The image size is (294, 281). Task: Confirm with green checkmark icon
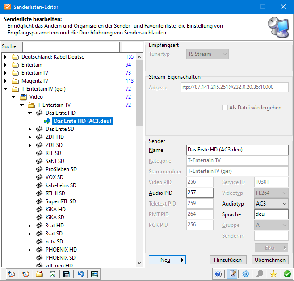tap(287, 274)
